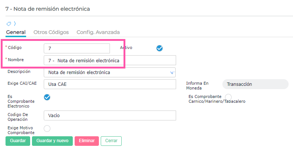
Task: Uncheck the Activo checkbox
Action: point(160,48)
